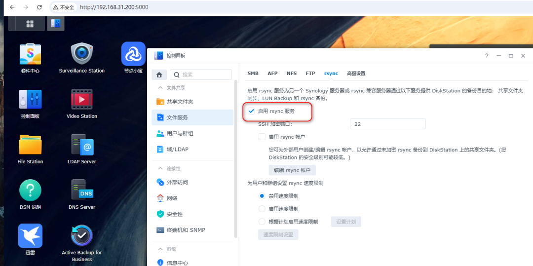533x266 pixels.
Task: Open 终端机和 SNMP sidebar entry
Action: point(192,230)
